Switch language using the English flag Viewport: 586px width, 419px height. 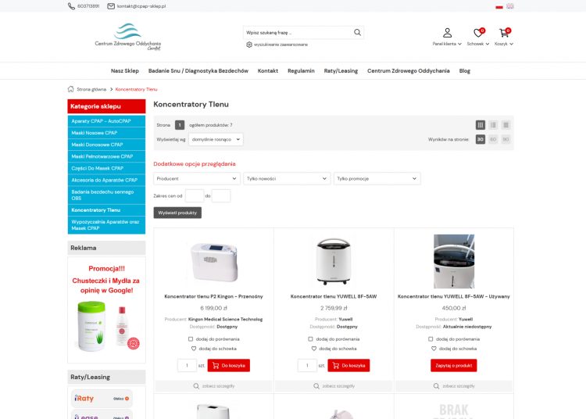tap(509, 5)
